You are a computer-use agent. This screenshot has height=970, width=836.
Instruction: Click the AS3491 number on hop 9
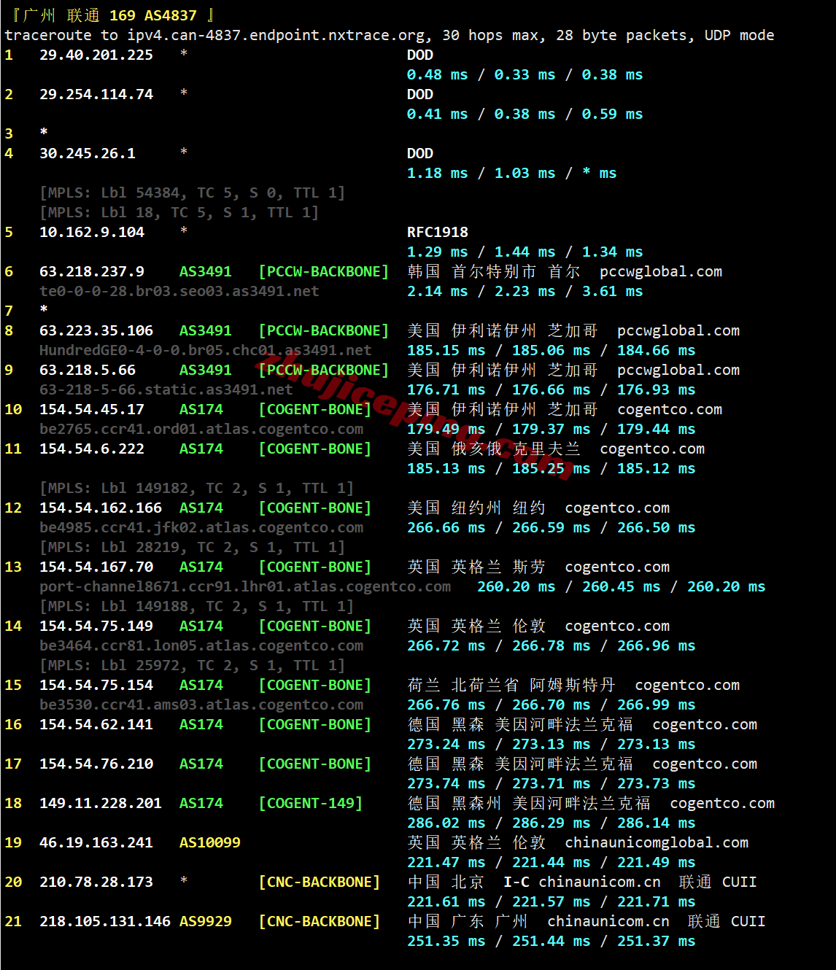(x=206, y=370)
